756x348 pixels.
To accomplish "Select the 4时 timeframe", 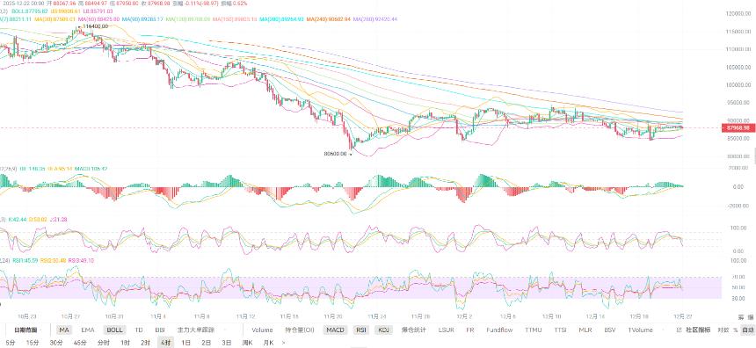I will (165, 343).
